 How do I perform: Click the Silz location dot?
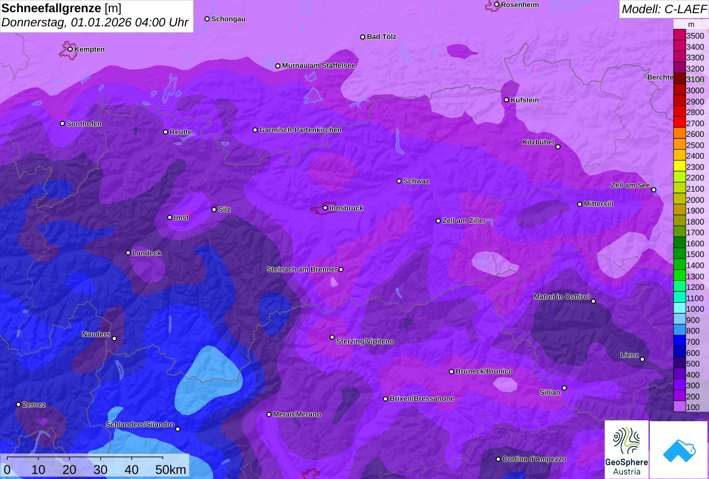pos(214,209)
